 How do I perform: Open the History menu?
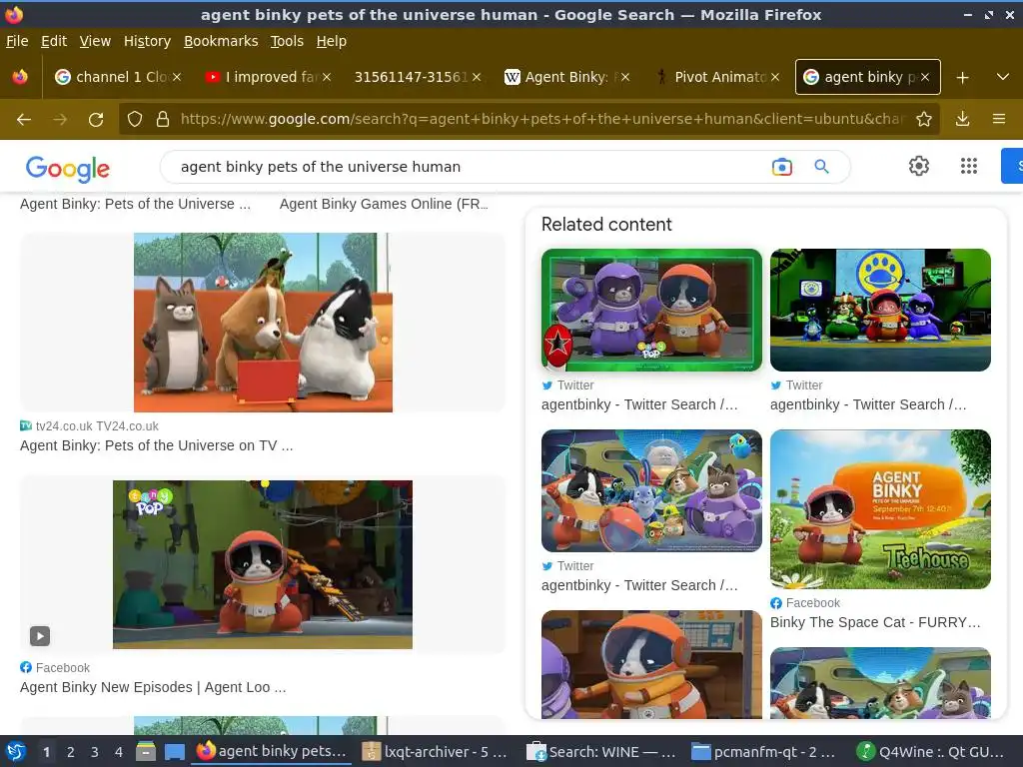coord(147,41)
